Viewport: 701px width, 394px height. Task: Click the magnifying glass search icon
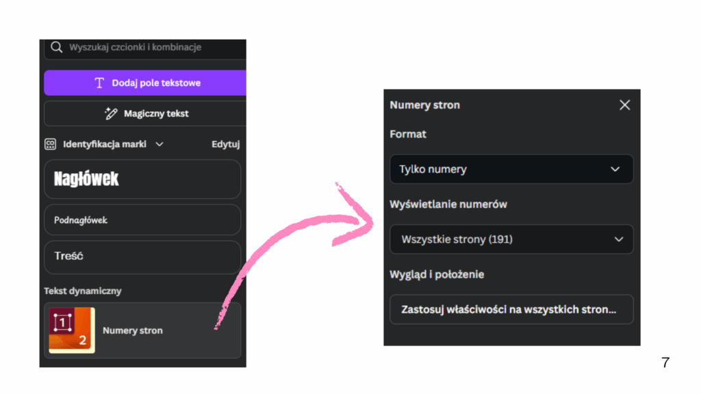pos(57,48)
